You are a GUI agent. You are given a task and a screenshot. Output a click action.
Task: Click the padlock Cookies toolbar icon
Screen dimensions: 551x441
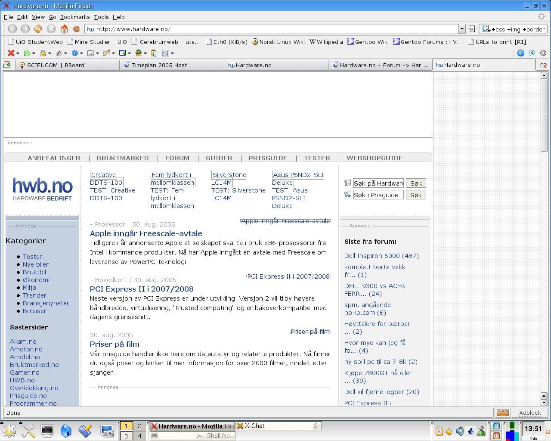tap(43, 53)
